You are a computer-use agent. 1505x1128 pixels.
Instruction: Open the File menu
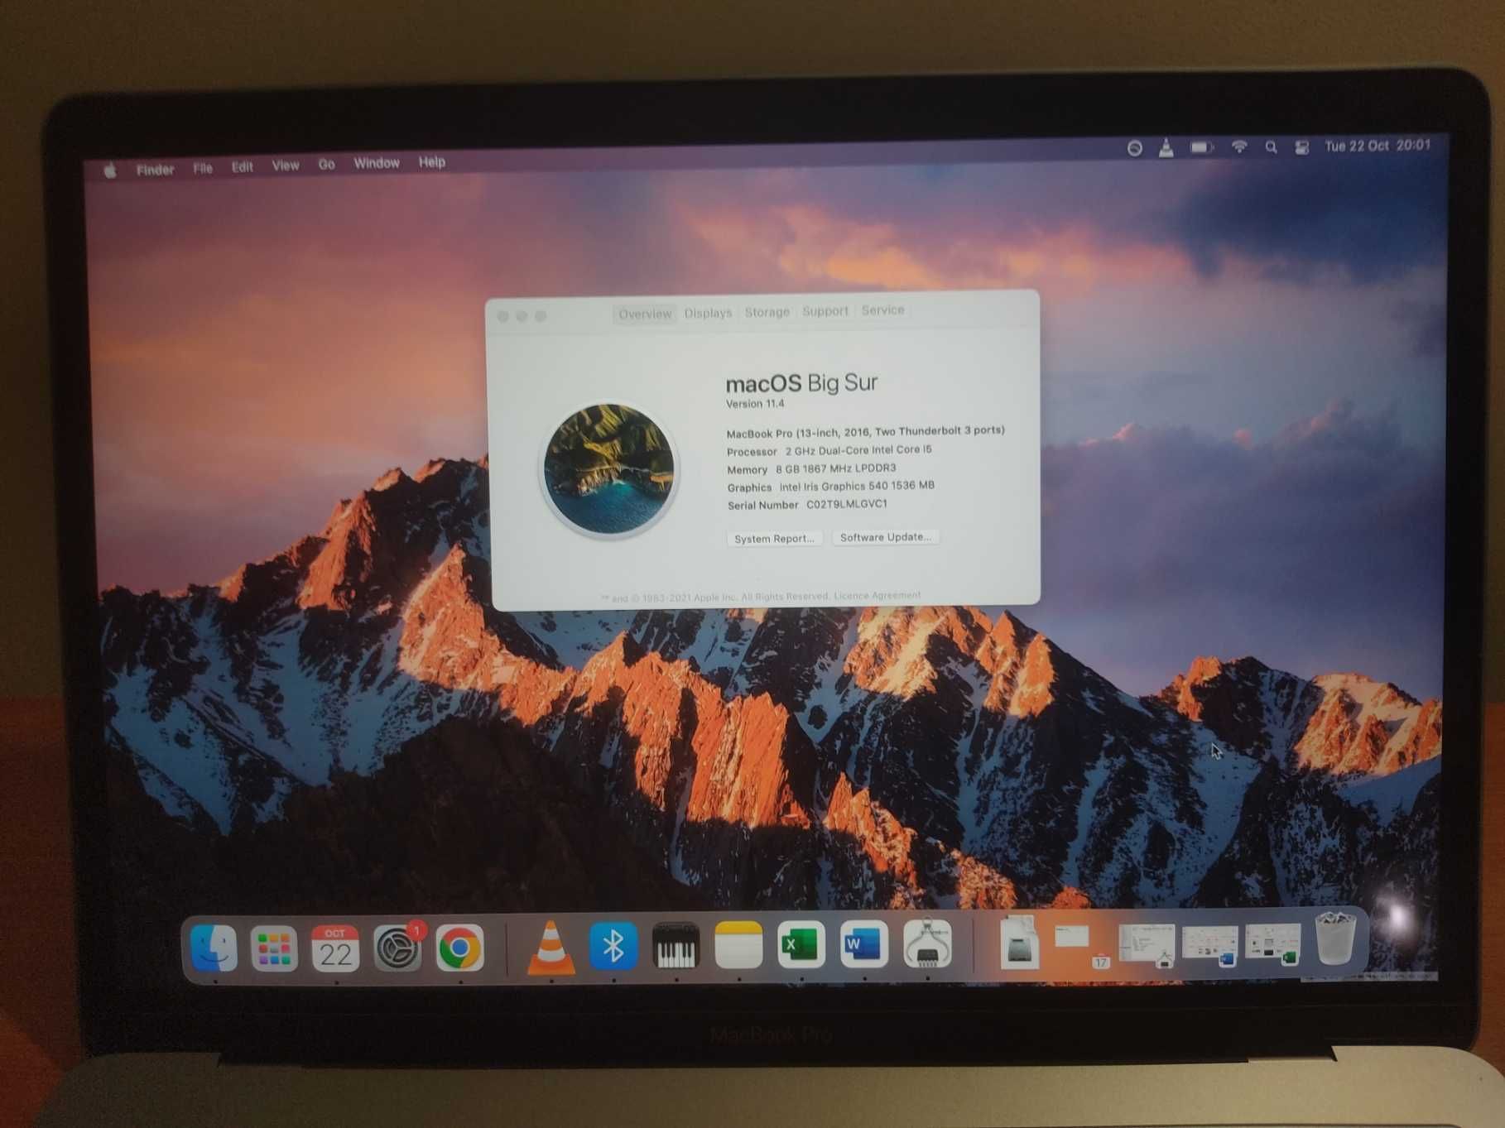[203, 168]
